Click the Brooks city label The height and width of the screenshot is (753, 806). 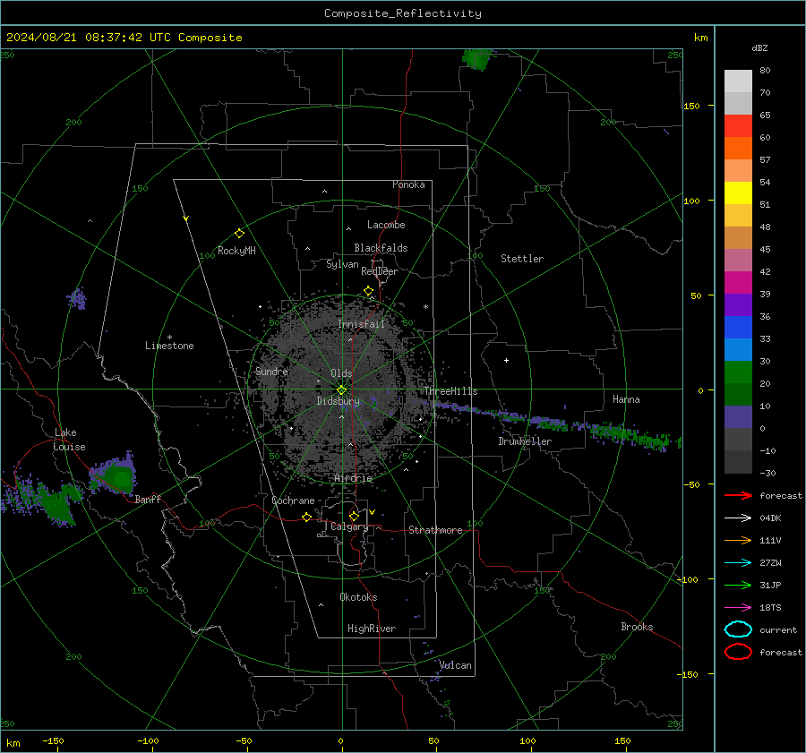[x=637, y=627]
